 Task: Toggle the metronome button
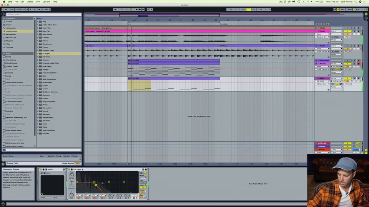point(38,9)
